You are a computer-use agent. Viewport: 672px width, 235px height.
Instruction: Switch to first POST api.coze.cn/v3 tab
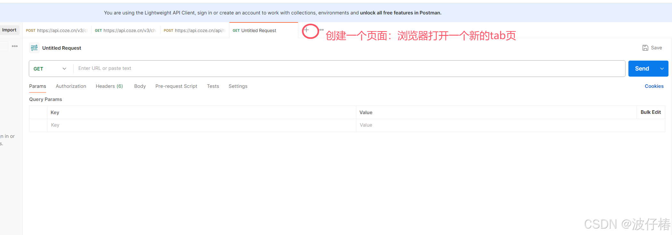[x=57, y=30]
